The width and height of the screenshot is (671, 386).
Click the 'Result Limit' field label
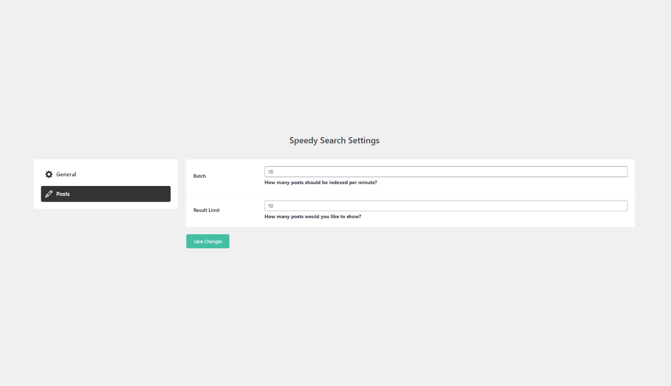[x=207, y=210]
